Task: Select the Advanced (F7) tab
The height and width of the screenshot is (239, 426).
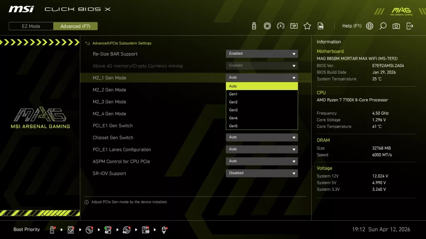Action: click(75, 26)
